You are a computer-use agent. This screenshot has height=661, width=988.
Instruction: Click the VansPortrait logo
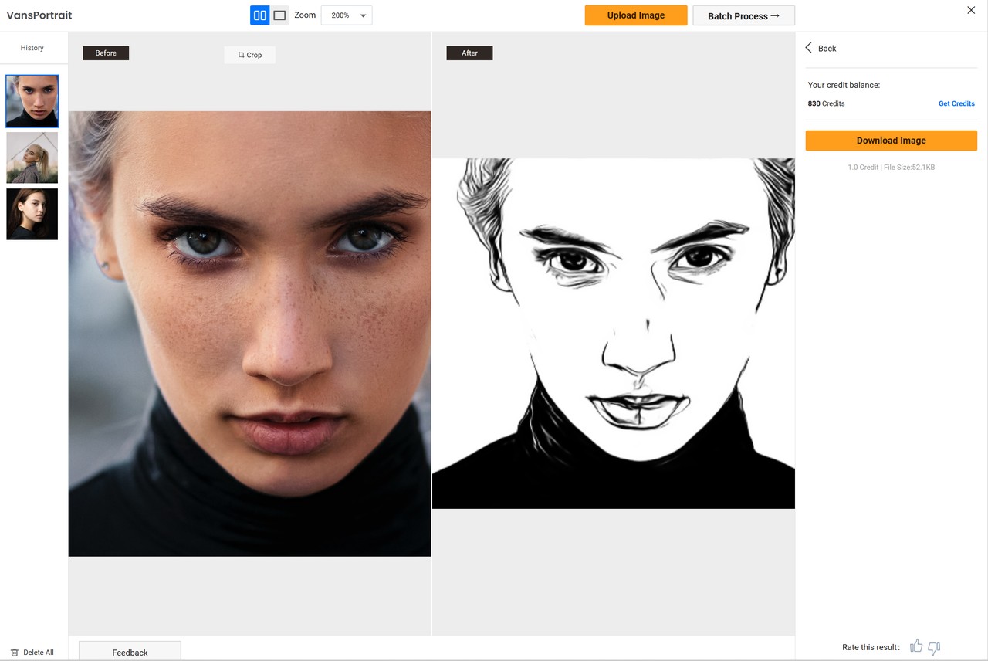pos(39,15)
